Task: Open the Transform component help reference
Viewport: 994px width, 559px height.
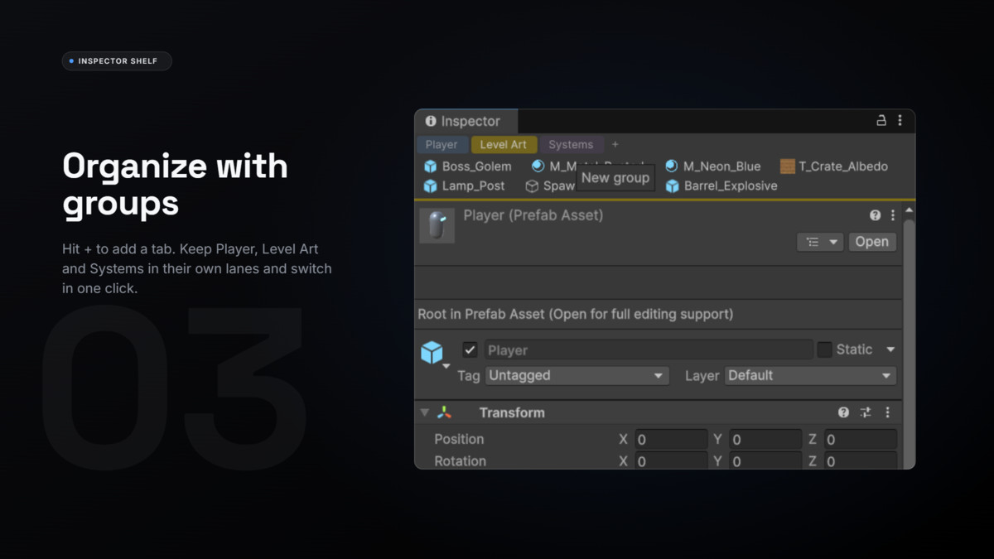Action: click(843, 412)
